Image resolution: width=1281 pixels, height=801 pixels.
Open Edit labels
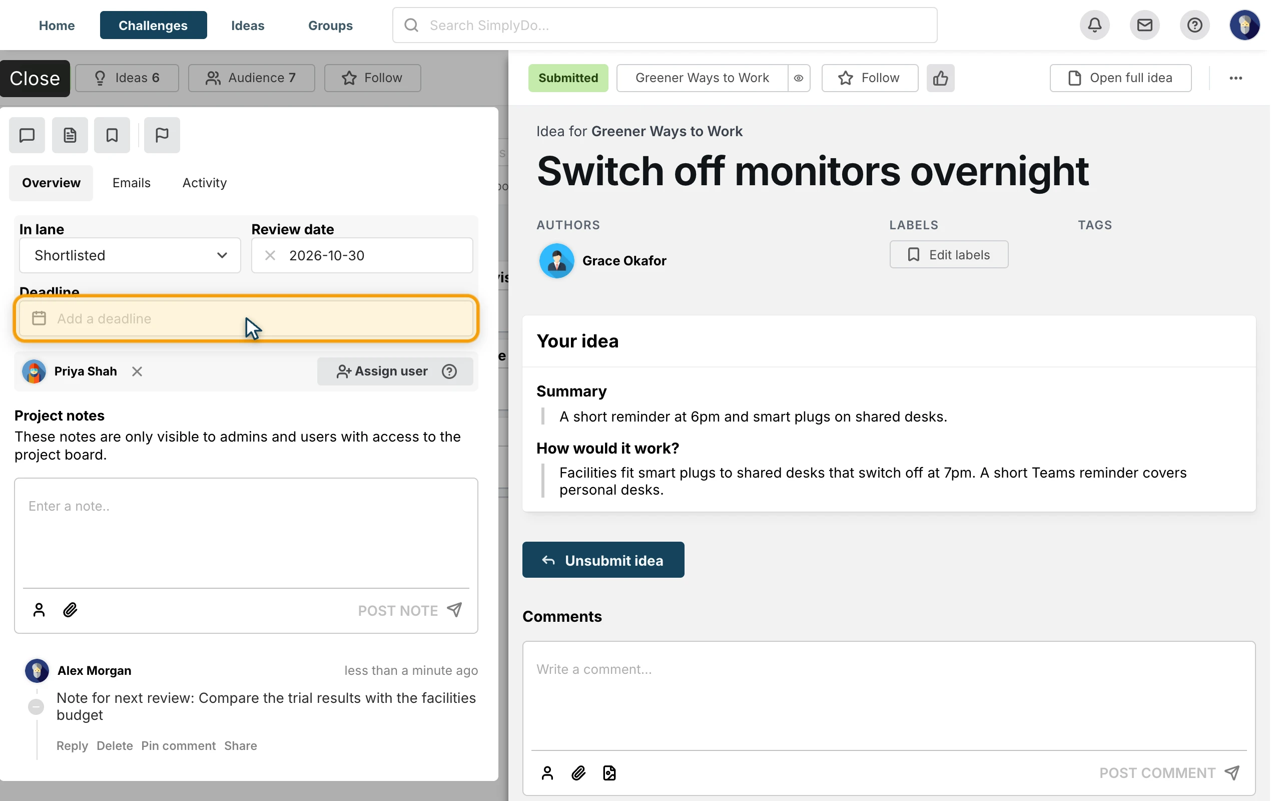tap(949, 255)
